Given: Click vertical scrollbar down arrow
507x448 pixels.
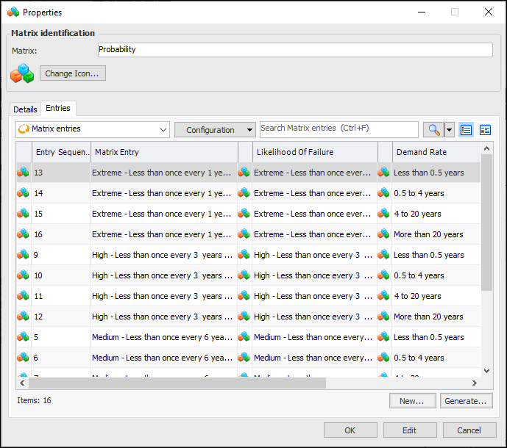Looking at the screenshot, I should tap(486, 371).
